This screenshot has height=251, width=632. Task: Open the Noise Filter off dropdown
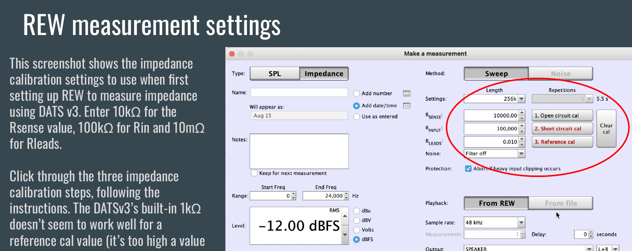coord(522,154)
